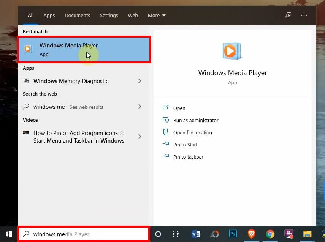325x242 pixels.
Task: Open File Explorer from taskbar
Action: (308, 234)
